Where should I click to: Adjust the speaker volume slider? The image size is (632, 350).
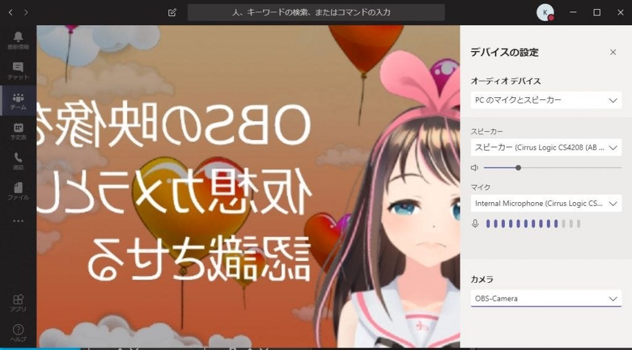point(552,168)
